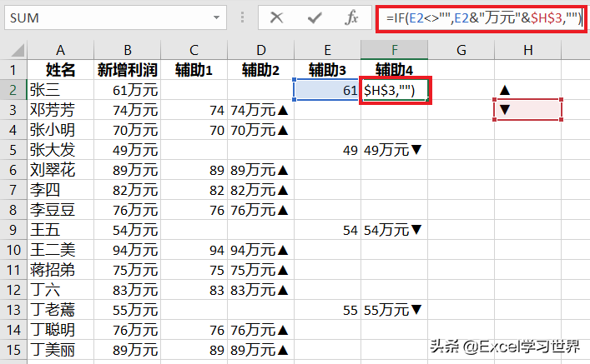Select row 2 header

(x=13, y=90)
